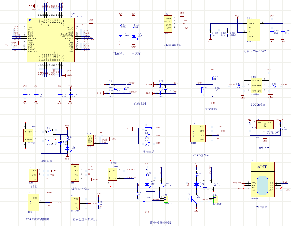Select the 8M crystal S_Y1
291x226 pixels.
tap(116, 89)
